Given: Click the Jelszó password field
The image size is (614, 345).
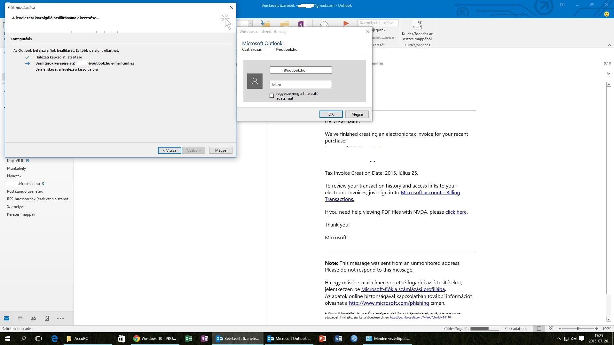Looking at the screenshot, I should tap(301, 85).
